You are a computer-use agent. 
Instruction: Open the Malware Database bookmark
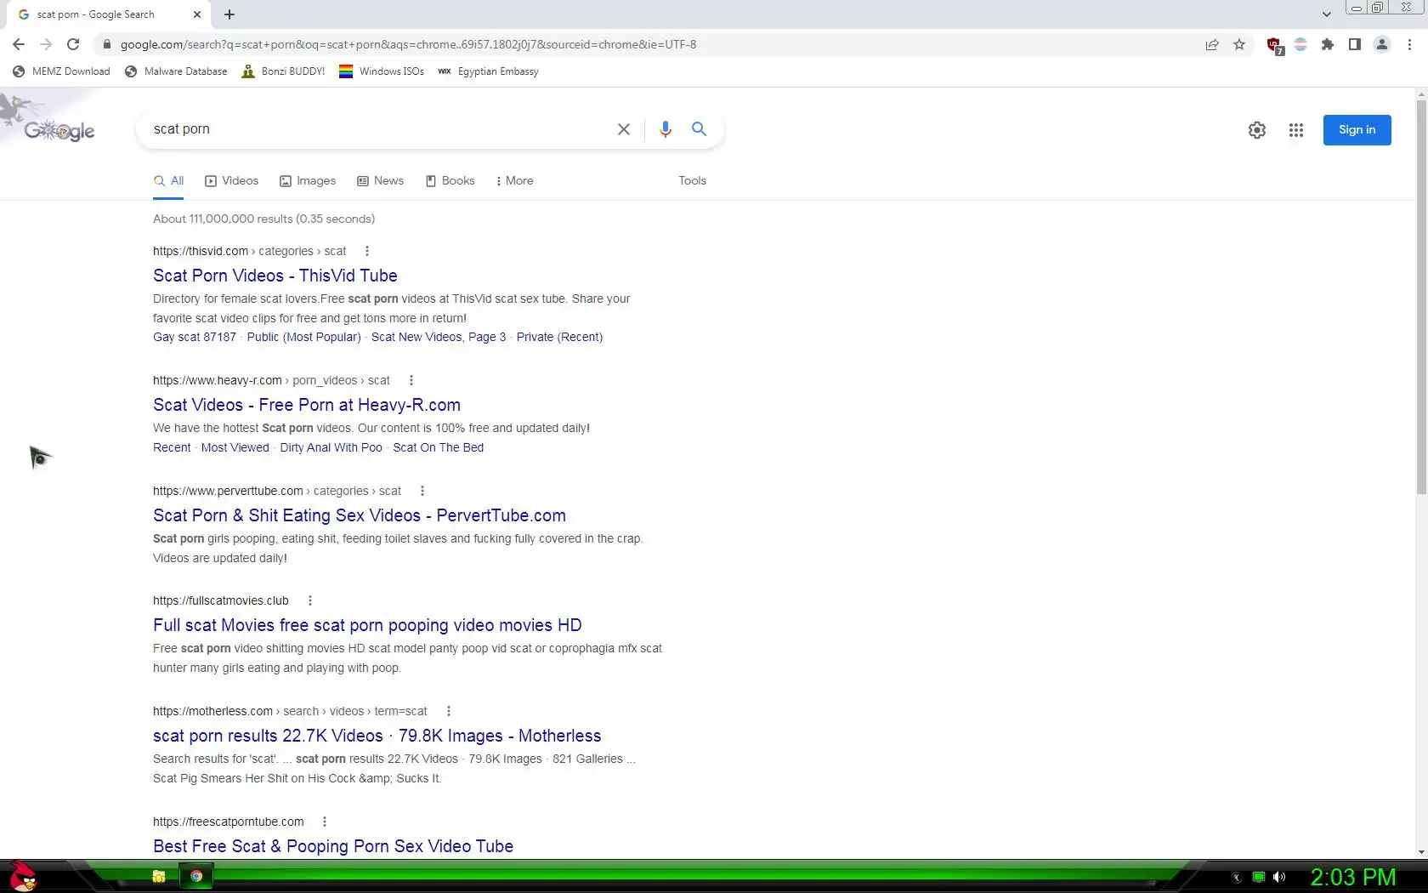[x=176, y=71]
